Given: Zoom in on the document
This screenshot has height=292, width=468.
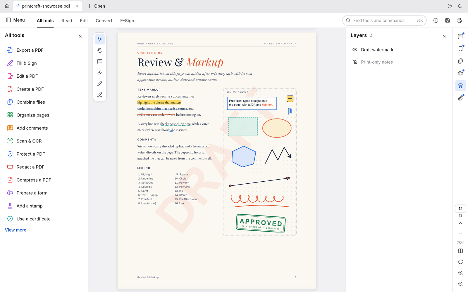Looking at the screenshot, I should pyautogui.click(x=460, y=273).
